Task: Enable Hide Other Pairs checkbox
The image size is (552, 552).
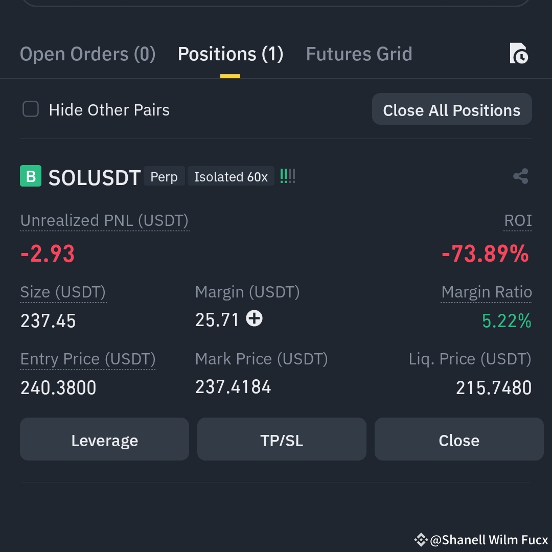Action: 31,109
